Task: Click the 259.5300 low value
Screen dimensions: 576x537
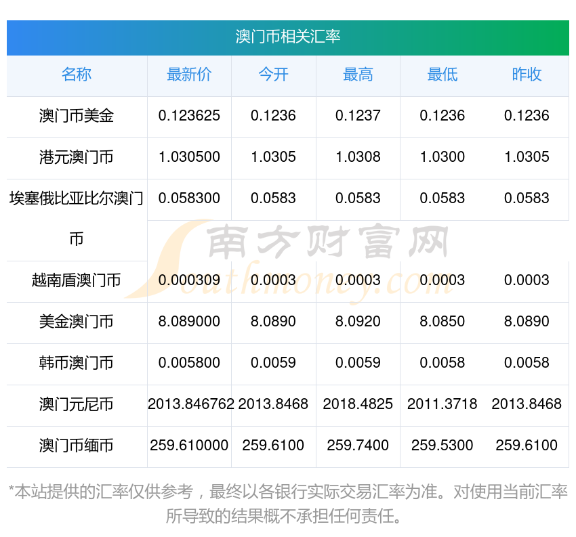Action: 443,445
